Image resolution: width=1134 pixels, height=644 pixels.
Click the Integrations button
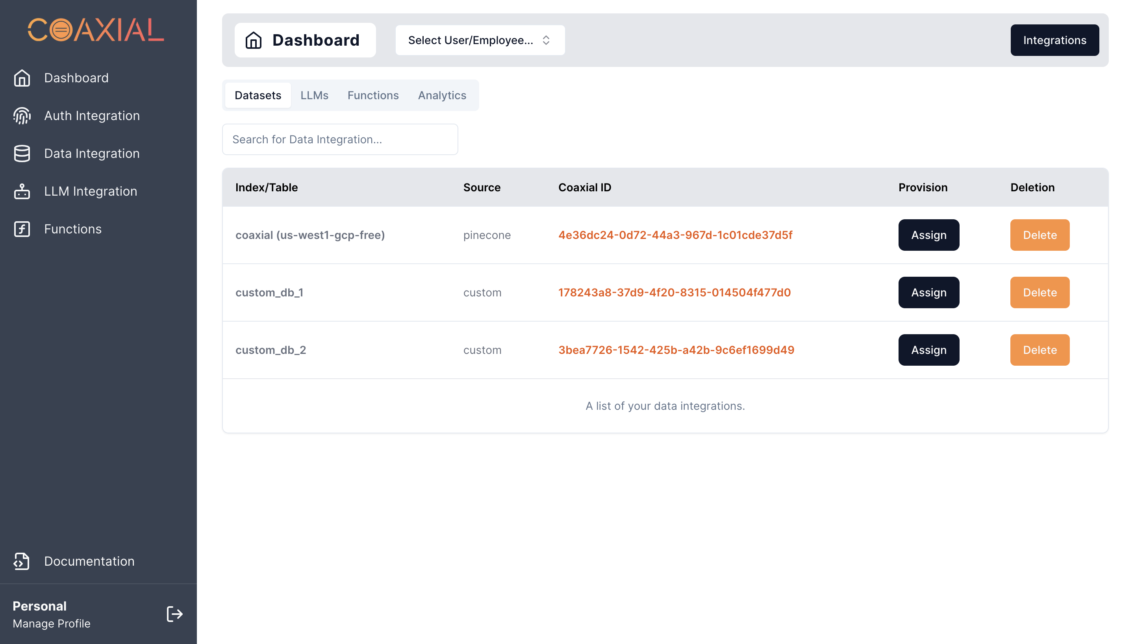click(1054, 40)
